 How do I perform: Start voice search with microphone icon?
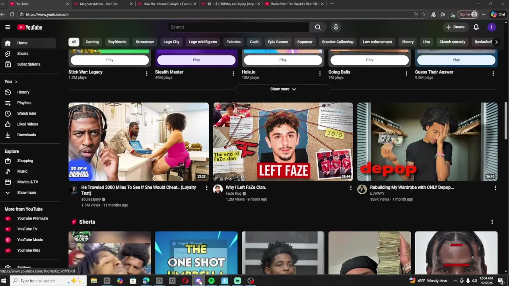tap(336, 27)
